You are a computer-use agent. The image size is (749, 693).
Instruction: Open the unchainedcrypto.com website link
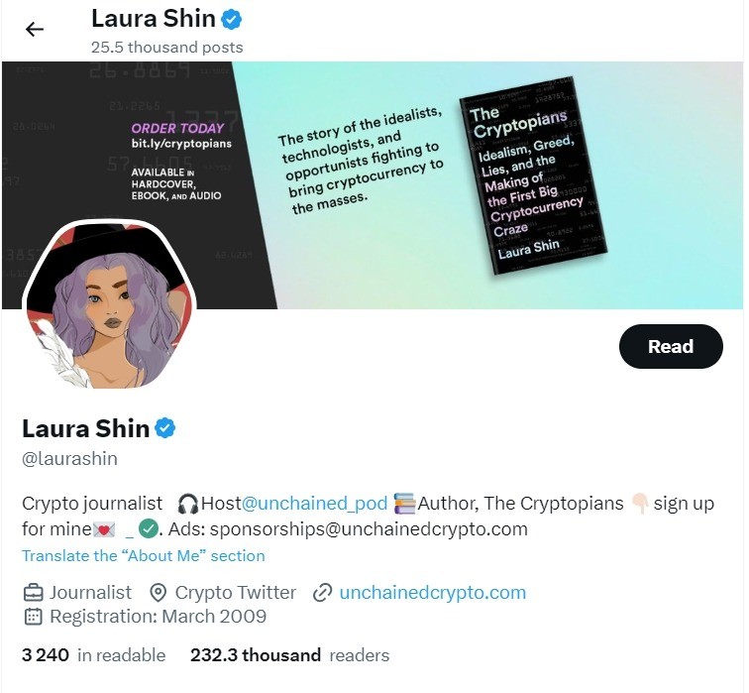[x=432, y=593]
